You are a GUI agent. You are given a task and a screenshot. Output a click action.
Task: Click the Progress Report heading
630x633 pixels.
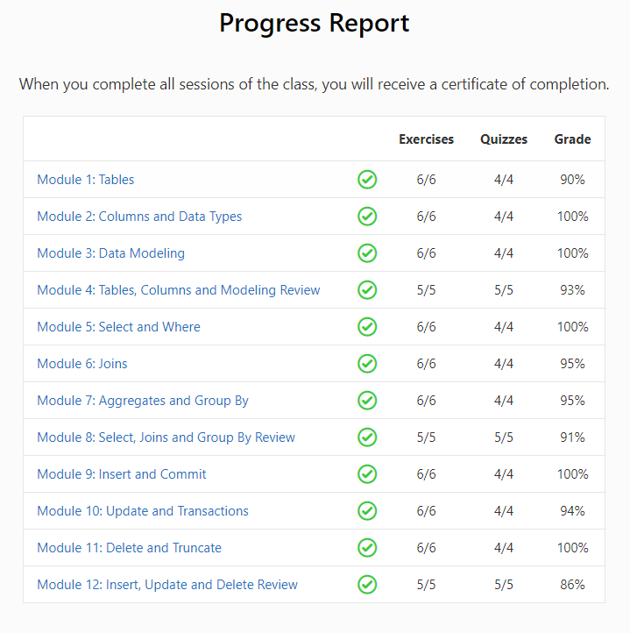pos(315,24)
